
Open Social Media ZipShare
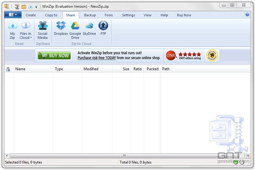pos(43,30)
